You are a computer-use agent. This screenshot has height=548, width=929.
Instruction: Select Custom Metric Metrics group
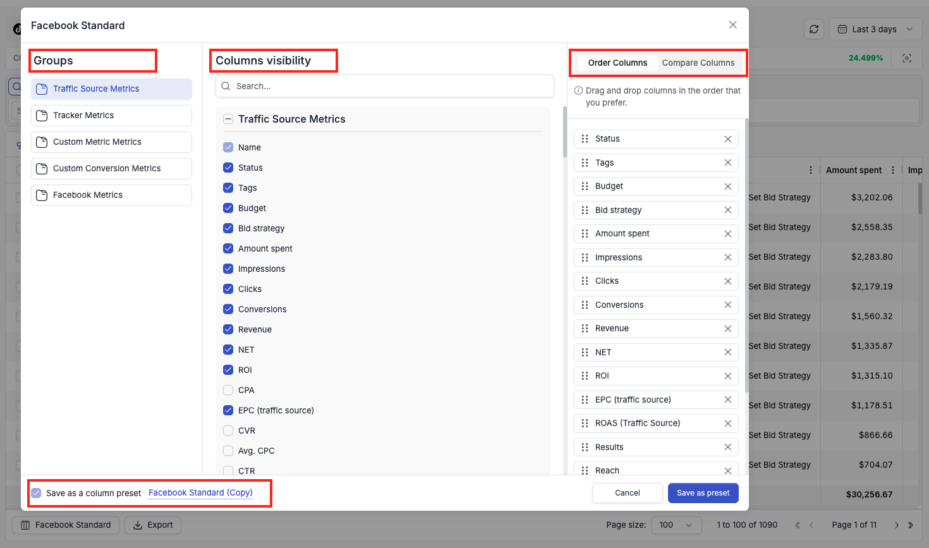(x=111, y=142)
